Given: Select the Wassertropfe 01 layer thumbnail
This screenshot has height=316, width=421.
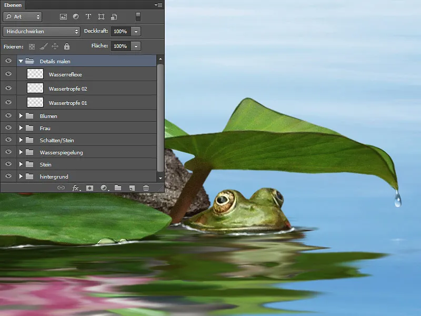Looking at the screenshot, I should (35, 102).
